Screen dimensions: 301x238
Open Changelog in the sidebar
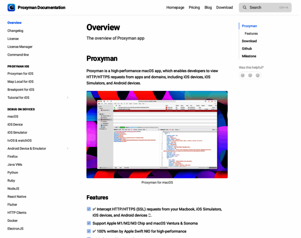[15, 31]
